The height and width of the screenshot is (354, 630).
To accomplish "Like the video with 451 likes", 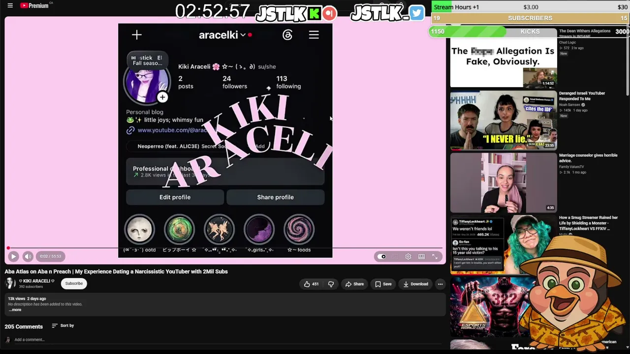I will 311,284.
